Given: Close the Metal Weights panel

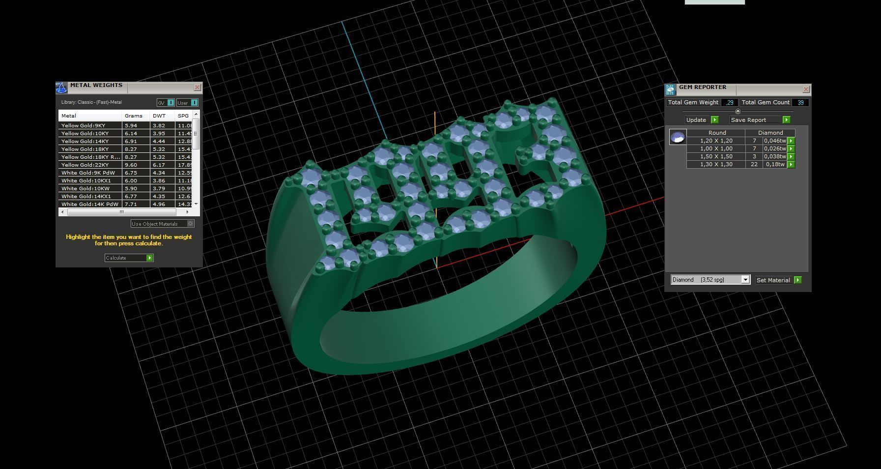Looking at the screenshot, I should click(198, 88).
